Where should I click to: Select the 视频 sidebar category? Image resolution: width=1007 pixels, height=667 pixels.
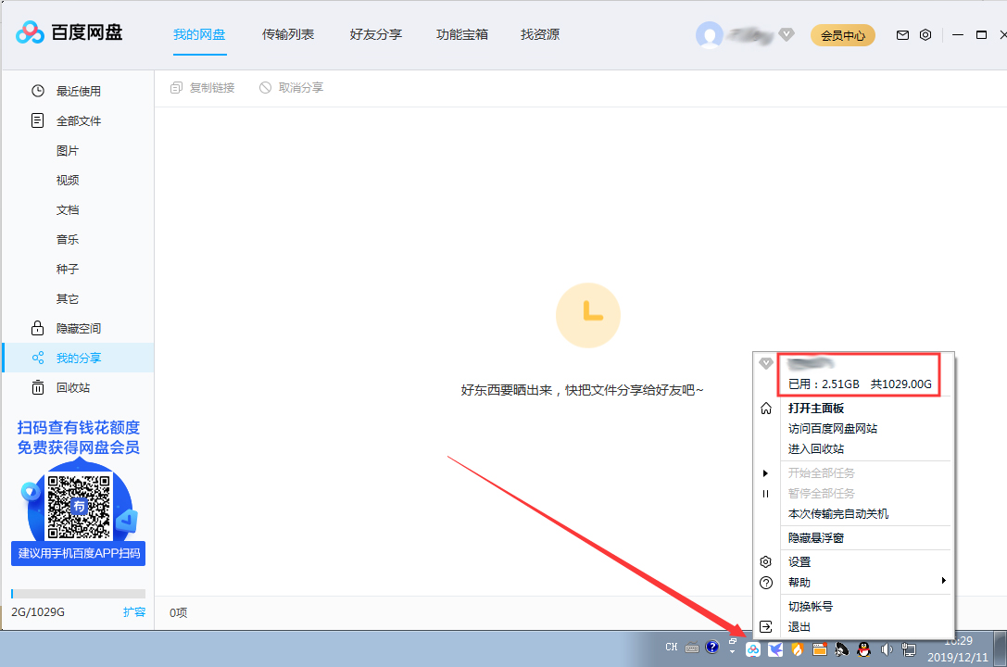coord(67,180)
